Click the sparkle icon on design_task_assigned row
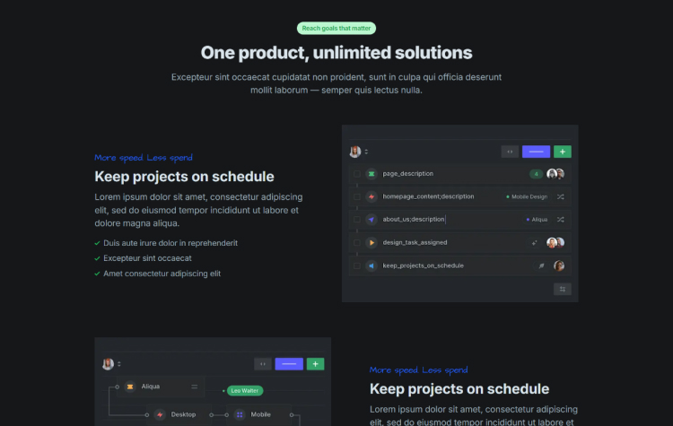 coord(536,242)
